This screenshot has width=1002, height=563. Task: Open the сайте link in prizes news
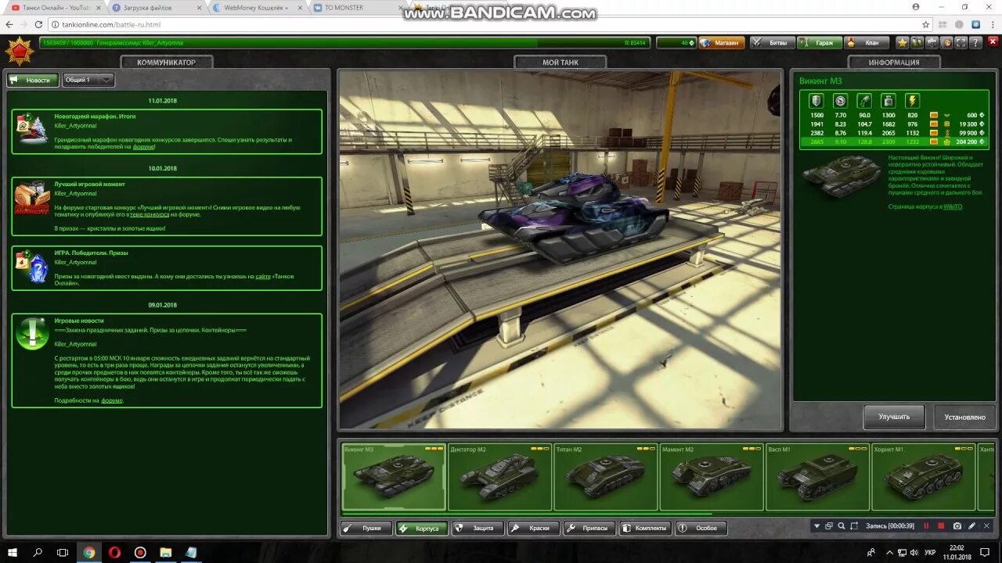263,277
